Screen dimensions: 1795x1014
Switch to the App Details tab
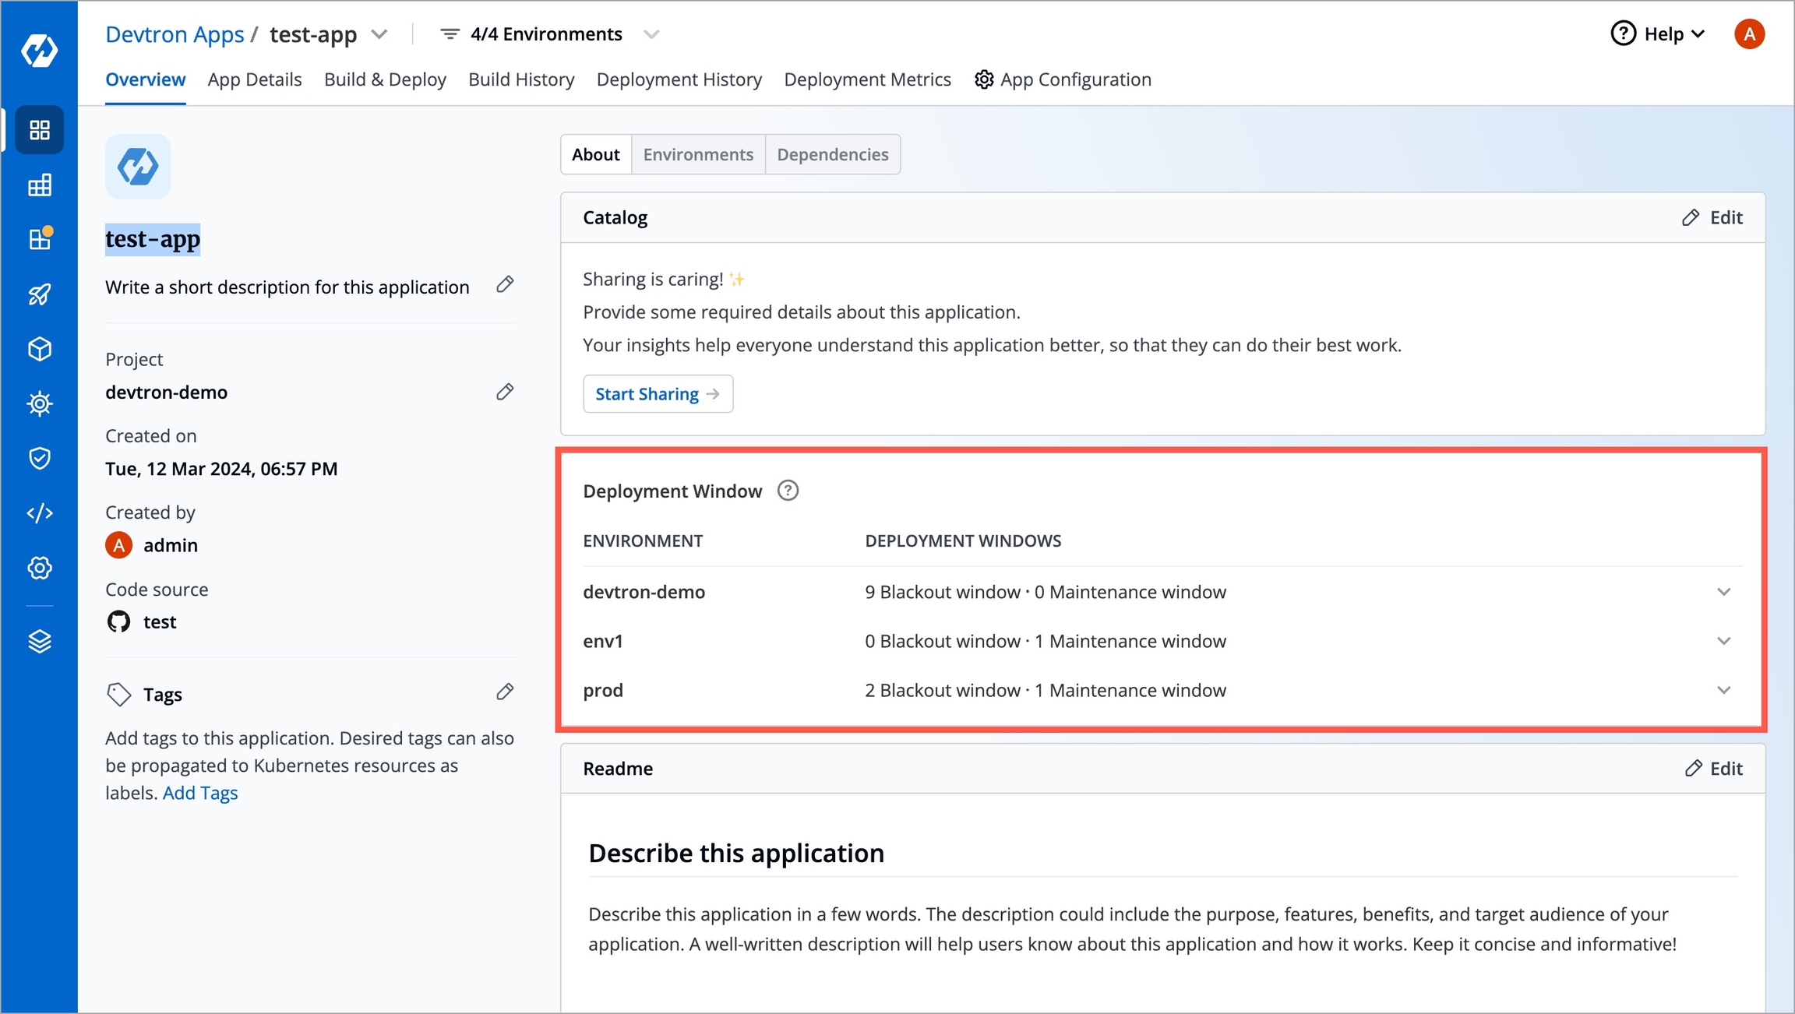(255, 79)
